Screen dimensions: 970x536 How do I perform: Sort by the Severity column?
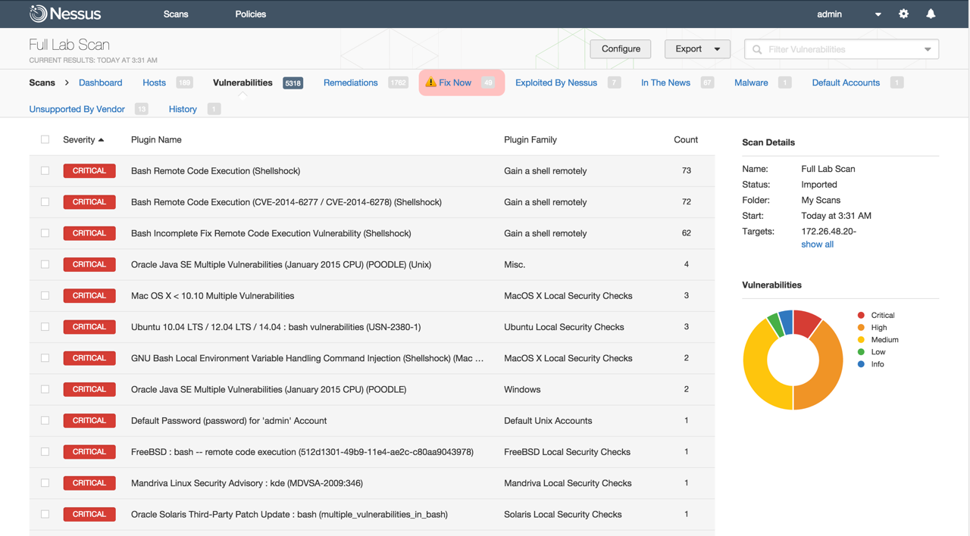pyautogui.click(x=83, y=139)
